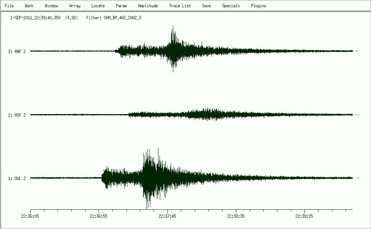371x229 pixels.
Task: Click the green marker at RNF trace end
Action: (x=358, y=51)
